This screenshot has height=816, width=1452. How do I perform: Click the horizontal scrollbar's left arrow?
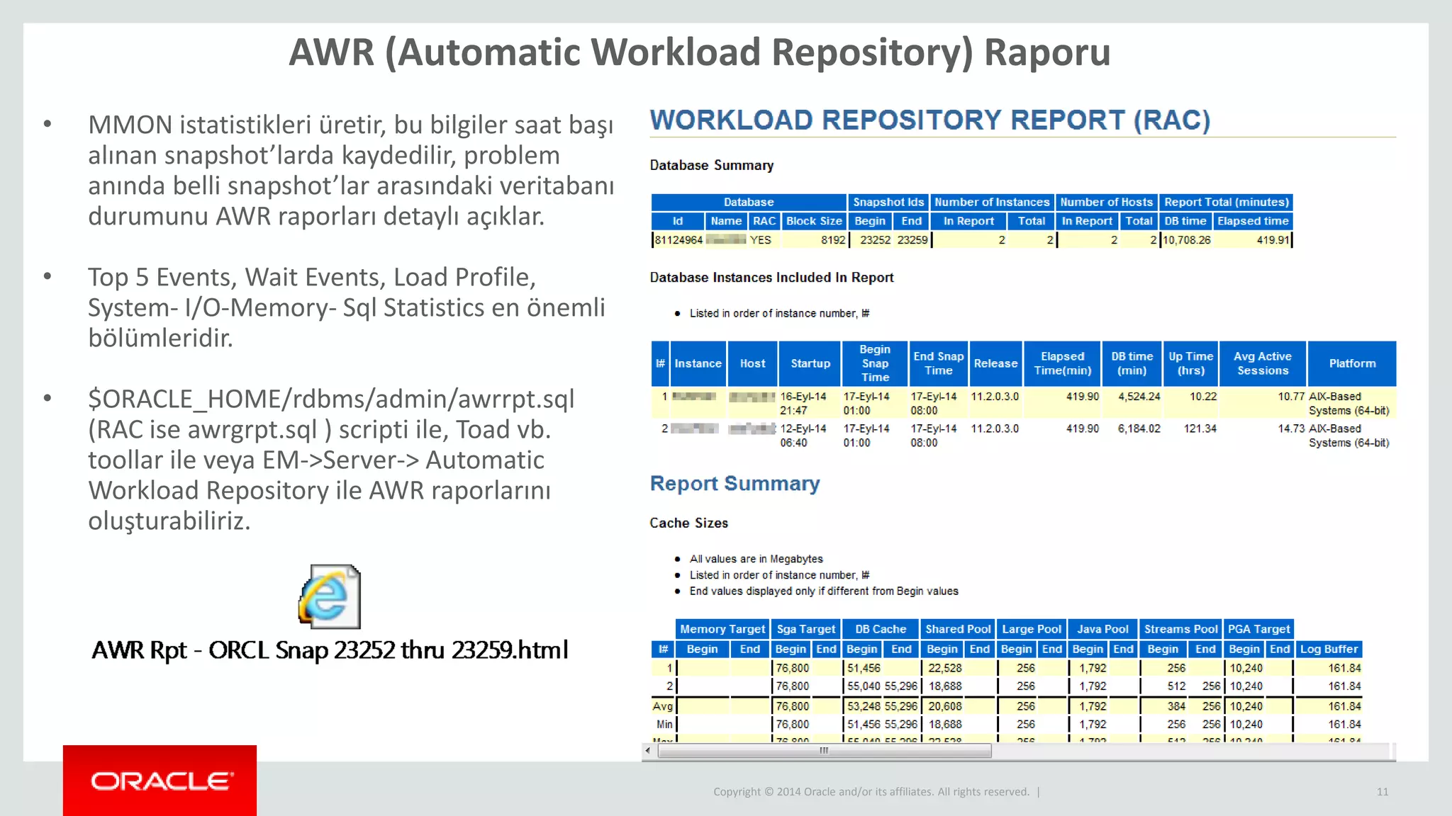tap(648, 750)
